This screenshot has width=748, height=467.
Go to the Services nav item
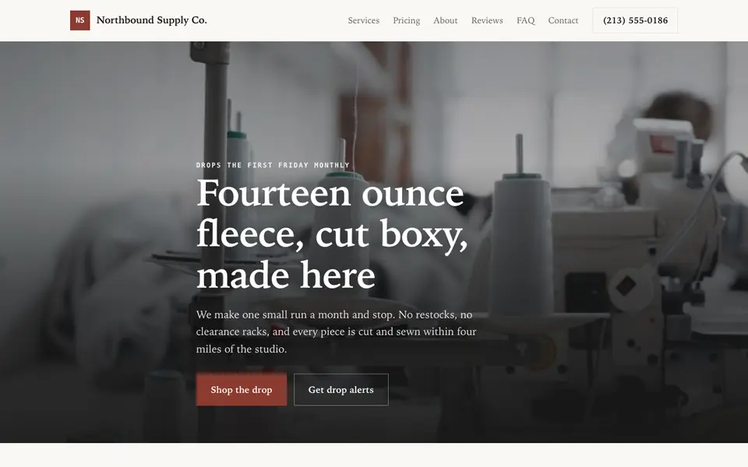[x=364, y=20]
